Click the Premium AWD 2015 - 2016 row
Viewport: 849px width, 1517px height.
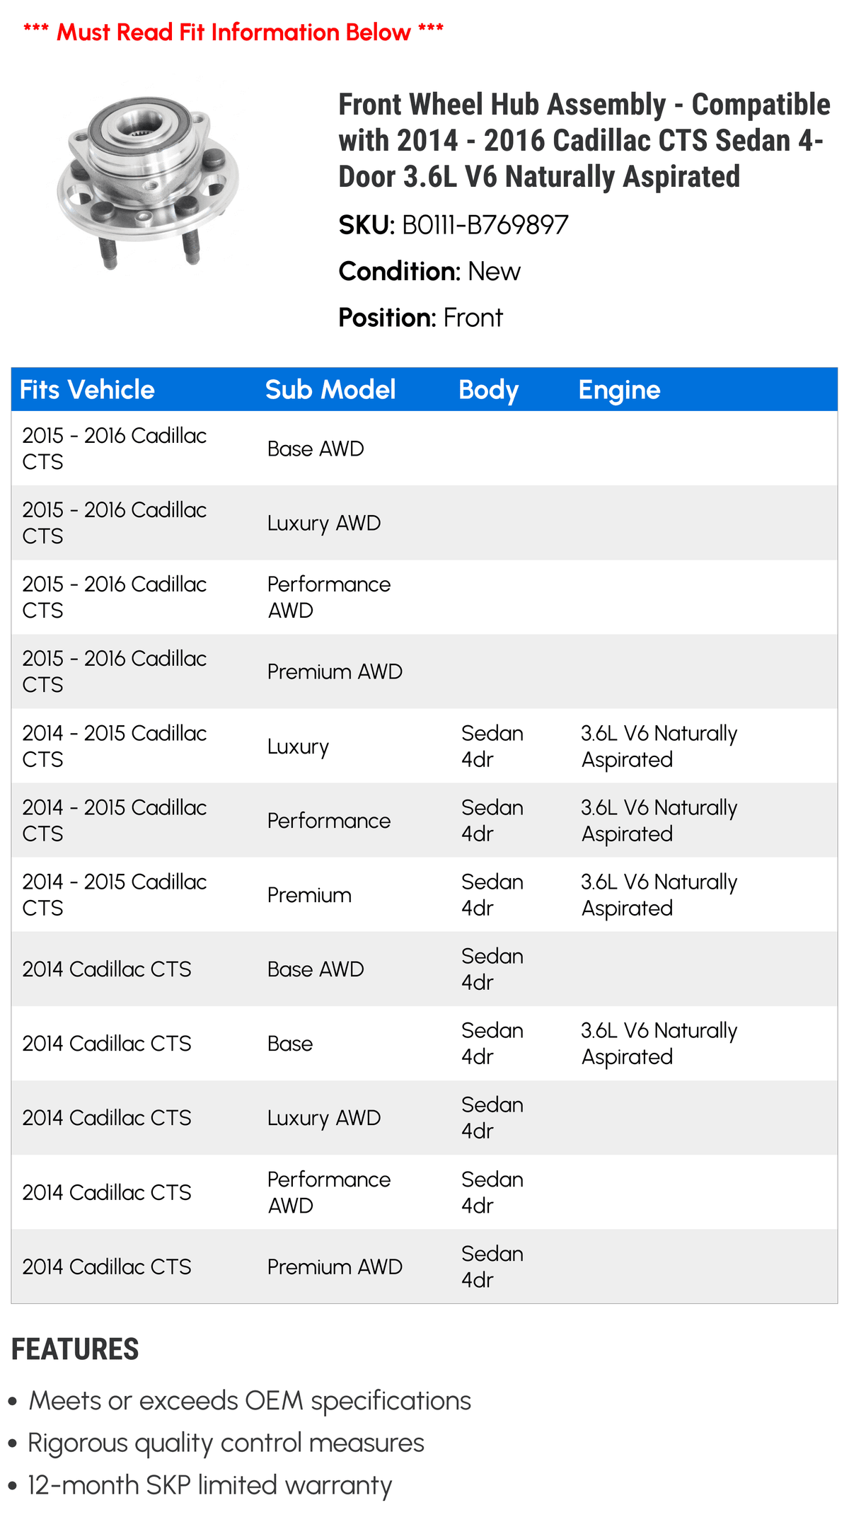[x=424, y=671]
